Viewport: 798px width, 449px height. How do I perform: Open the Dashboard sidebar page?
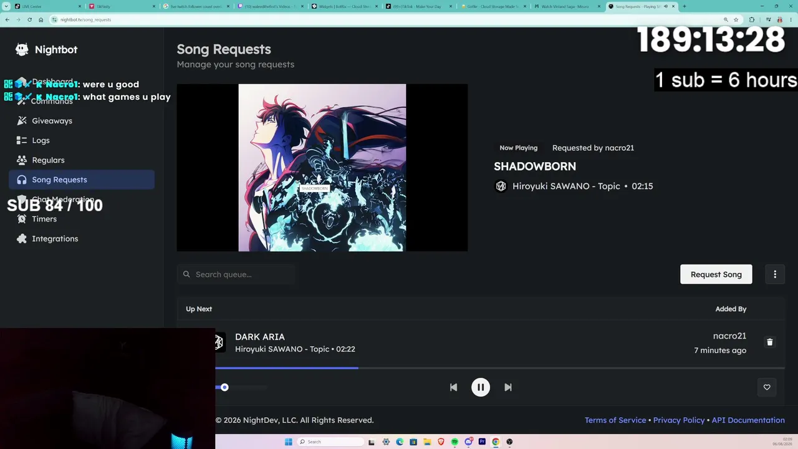coord(82,82)
